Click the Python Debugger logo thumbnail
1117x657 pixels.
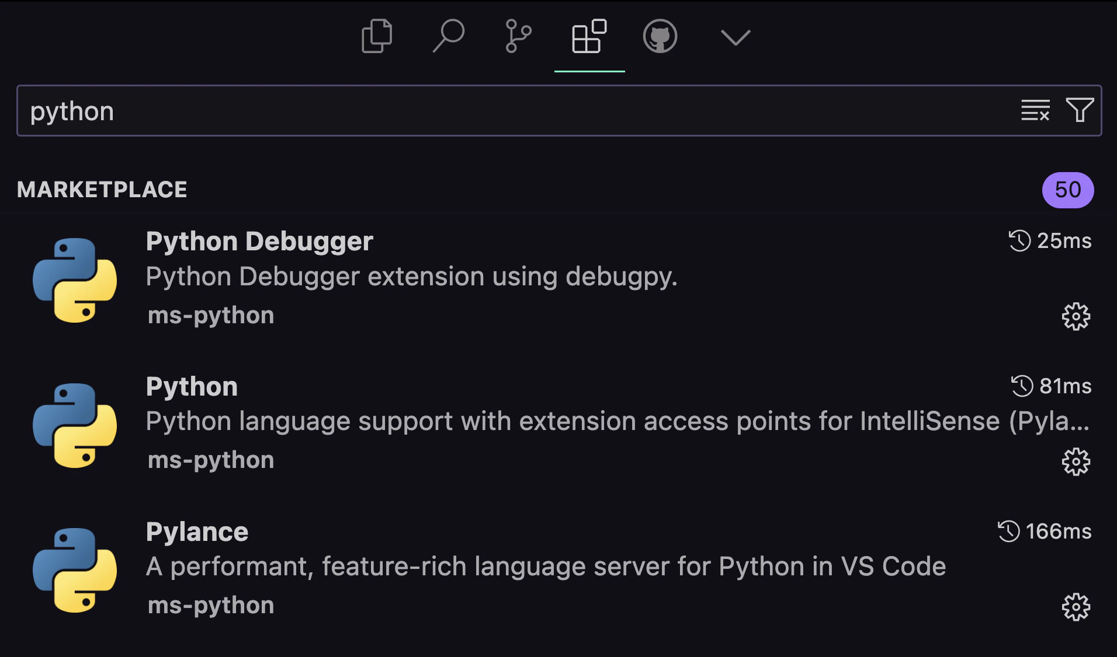click(x=75, y=280)
